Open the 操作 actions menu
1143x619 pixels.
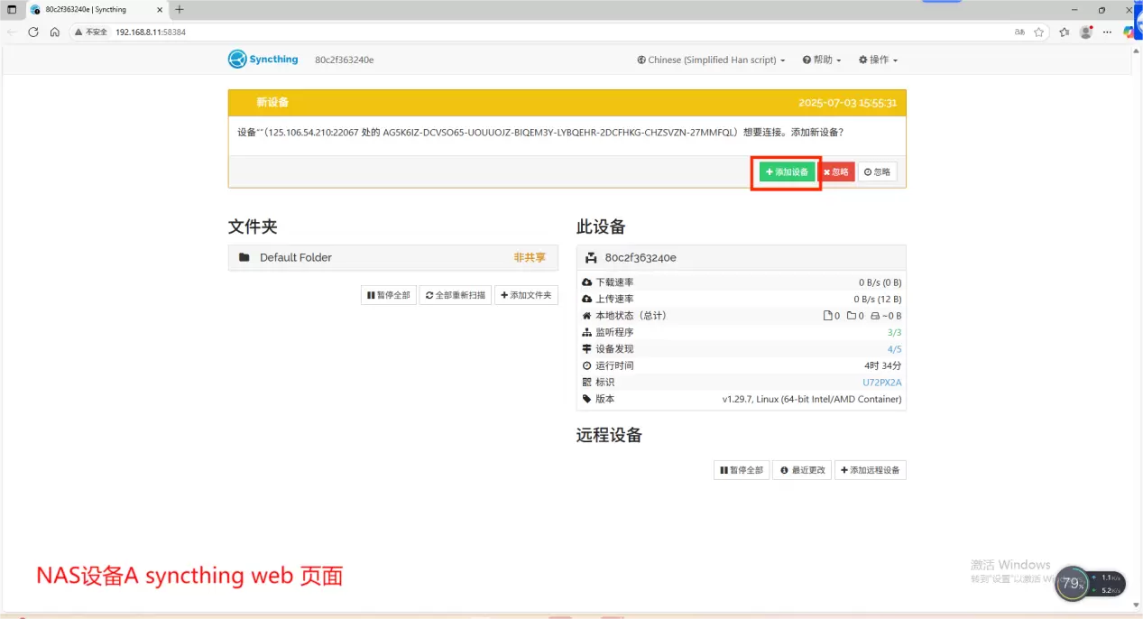pyautogui.click(x=878, y=60)
